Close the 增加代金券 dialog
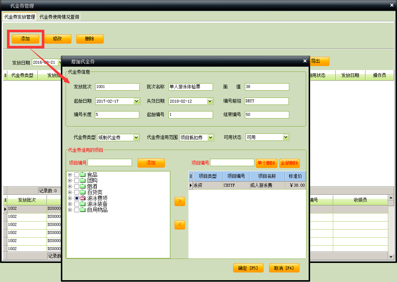This screenshot has width=397, height=282. click(x=305, y=61)
